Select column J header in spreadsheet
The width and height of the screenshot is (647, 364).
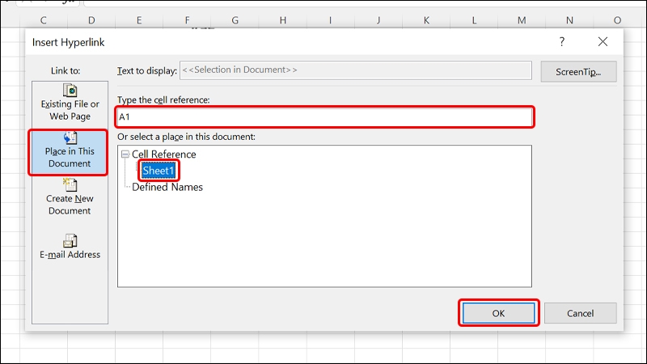tap(378, 20)
